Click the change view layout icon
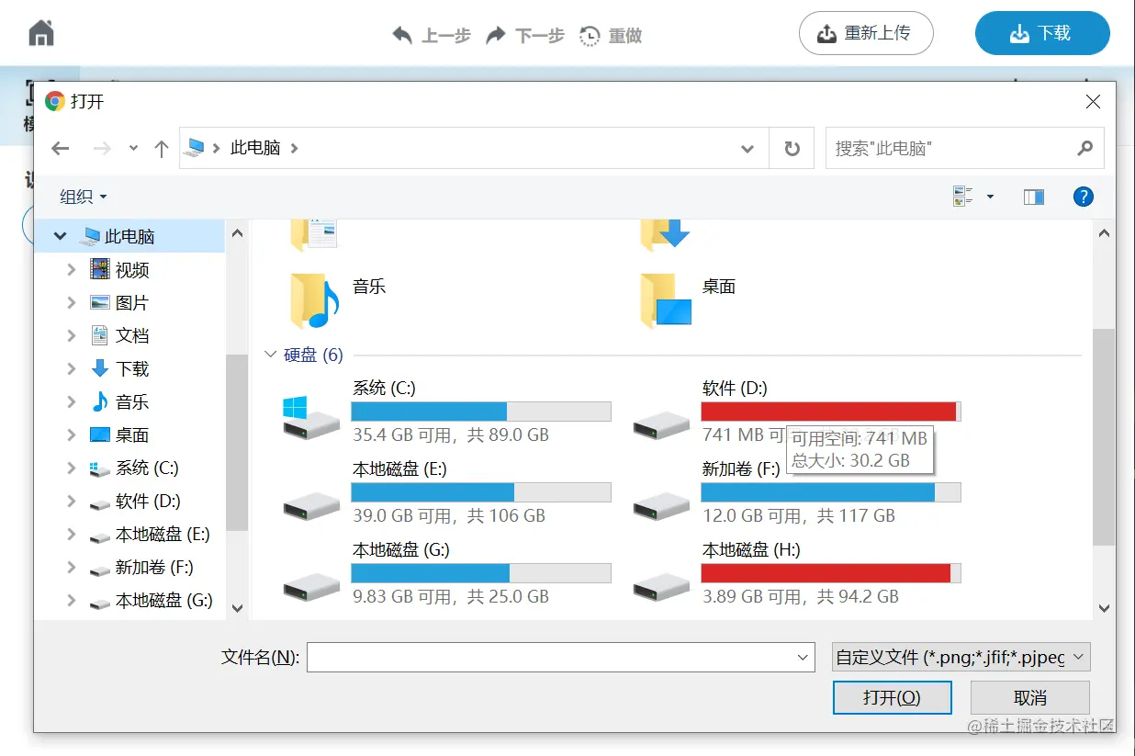 pos(963,197)
